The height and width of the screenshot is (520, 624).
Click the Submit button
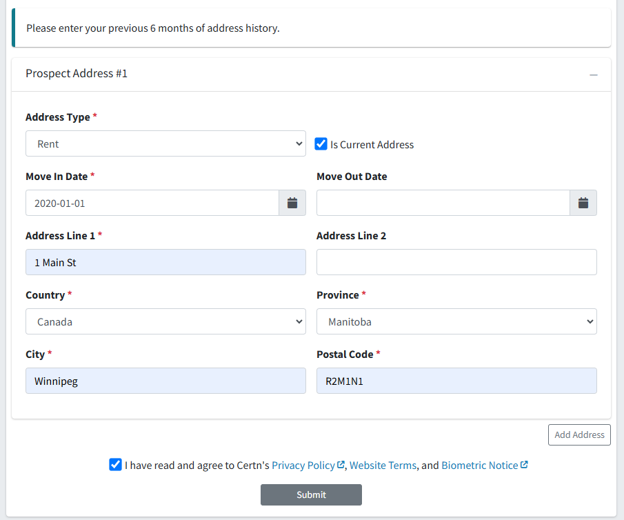pyautogui.click(x=311, y=495)
